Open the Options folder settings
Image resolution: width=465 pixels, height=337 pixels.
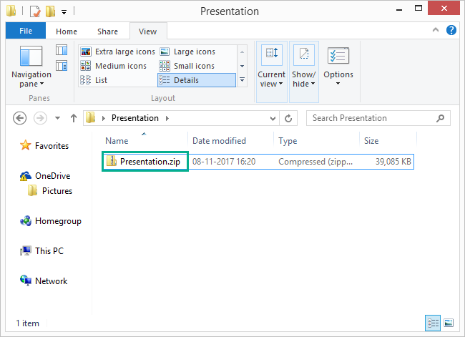pos(338,65)
